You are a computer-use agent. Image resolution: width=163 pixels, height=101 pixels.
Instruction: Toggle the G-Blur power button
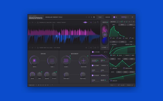click(x=92, y=75)
